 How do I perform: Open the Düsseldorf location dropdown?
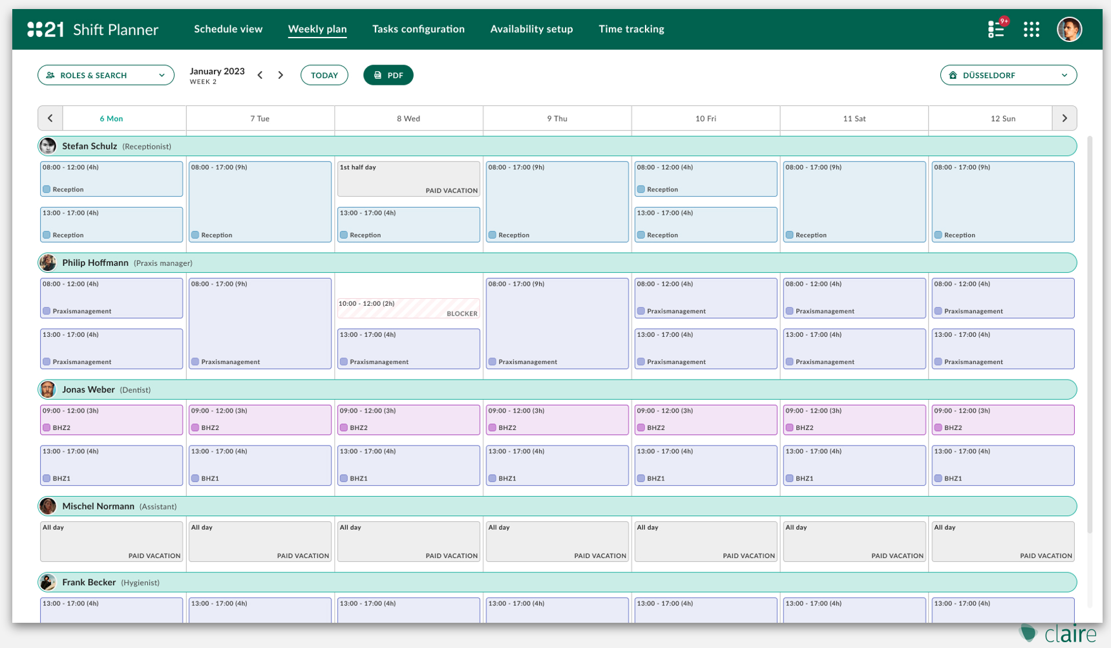[x=1008, y=75]
